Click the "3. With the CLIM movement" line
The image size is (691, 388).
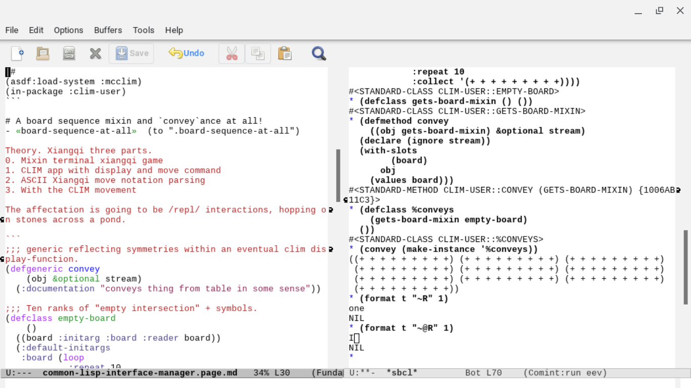pyautogui.click(x=71, y=190)
